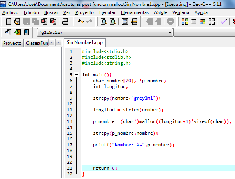235x179 pixels.
Task: Start debugging with the checkmark icon
Action: (x=223, y=22)
